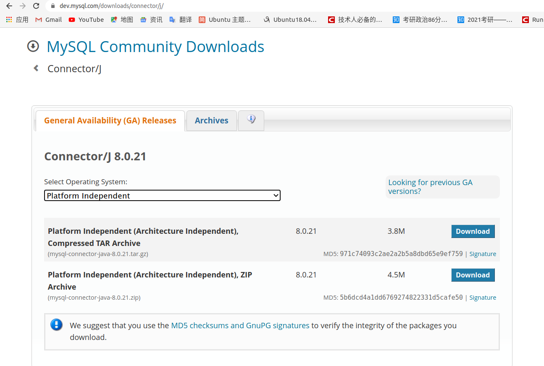Click filename mysql-connector-java-8.0.21.zip
The height and width of the screenshot is (366, 544).
click(x=94, y=298)
